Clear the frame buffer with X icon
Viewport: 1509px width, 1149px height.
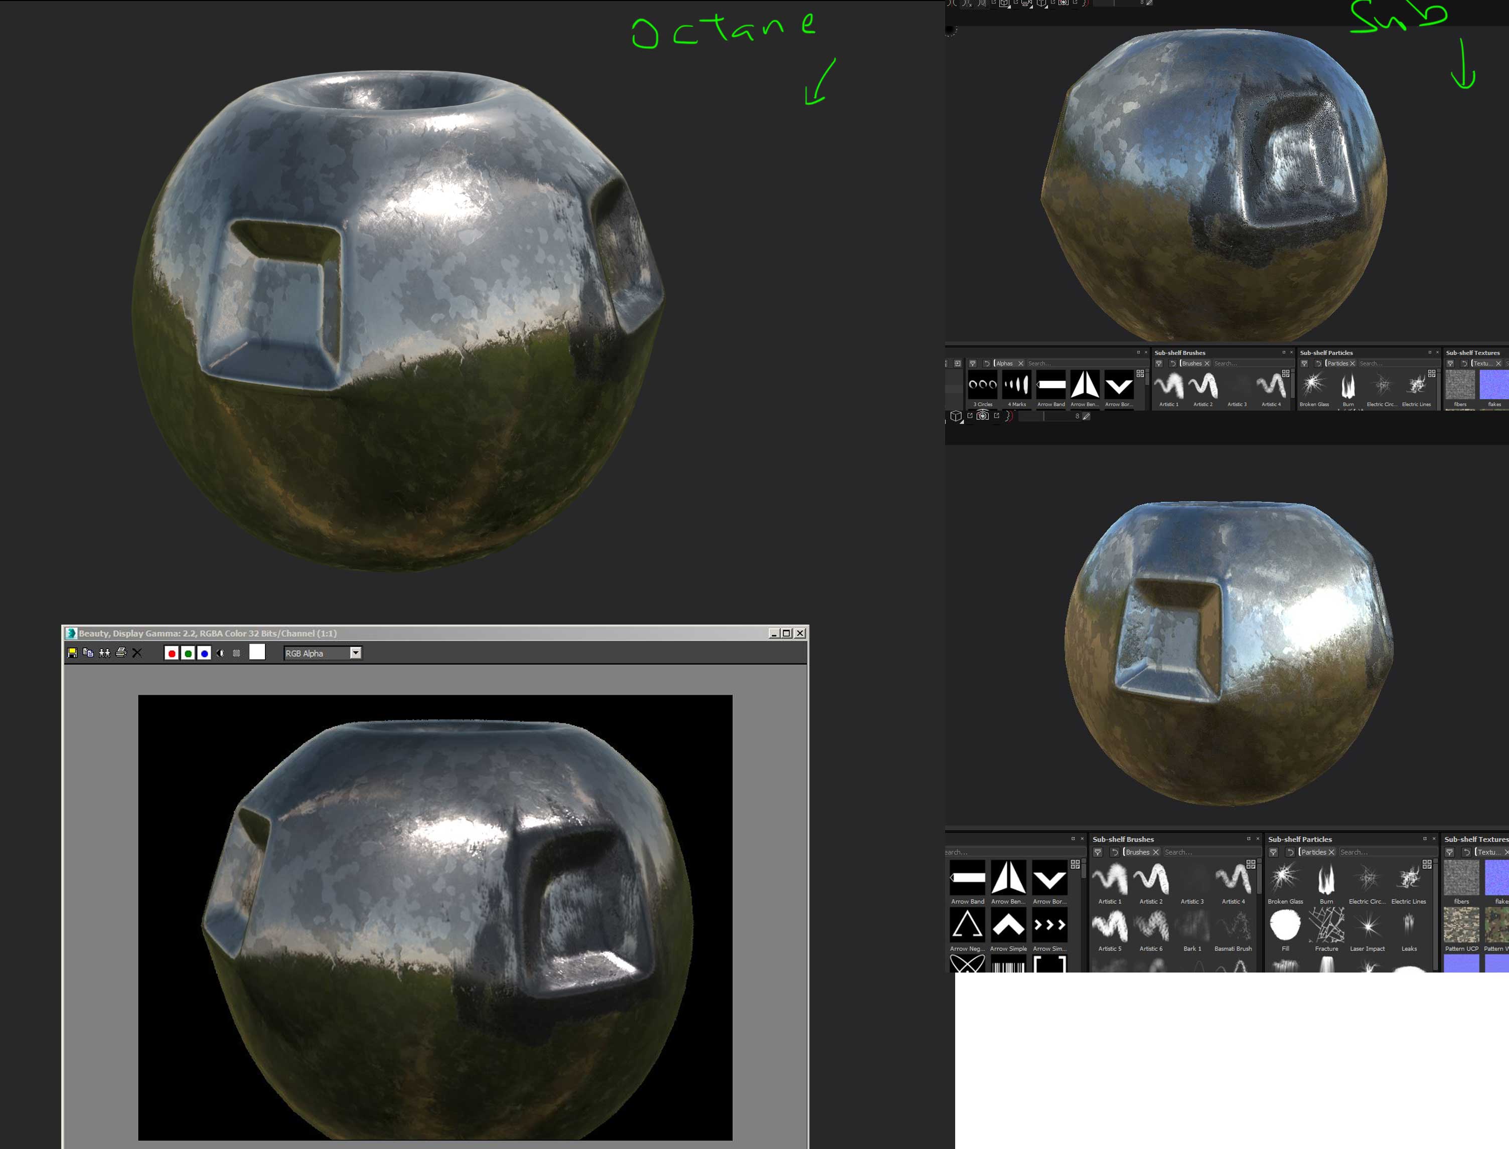click(x=137, y=653)
